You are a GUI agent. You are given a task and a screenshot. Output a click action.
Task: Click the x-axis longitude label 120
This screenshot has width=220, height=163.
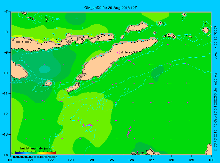(10, 160)
